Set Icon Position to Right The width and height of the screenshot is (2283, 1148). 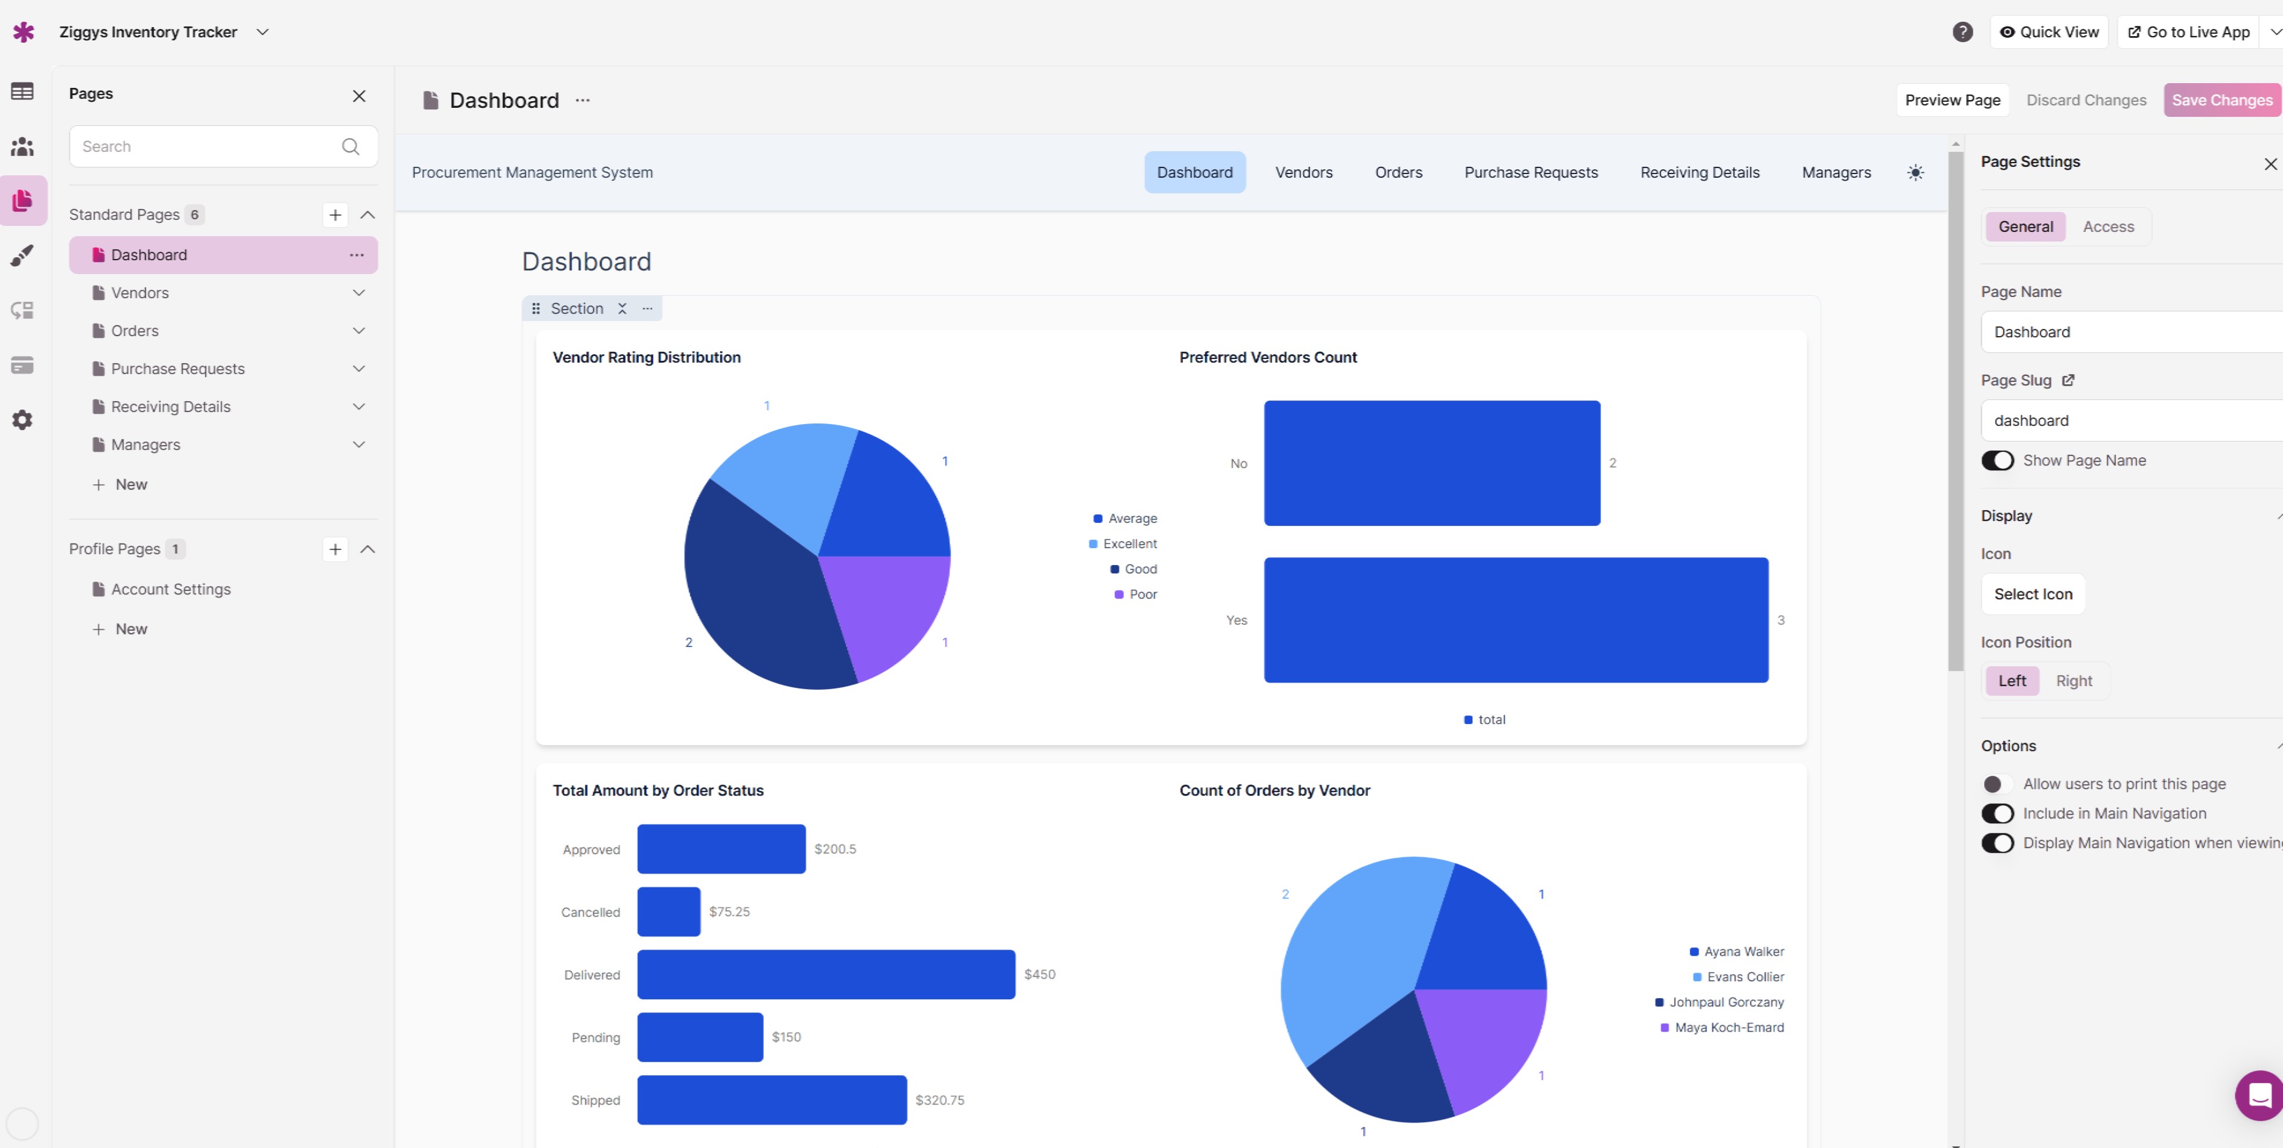(x=2074, y=681)
